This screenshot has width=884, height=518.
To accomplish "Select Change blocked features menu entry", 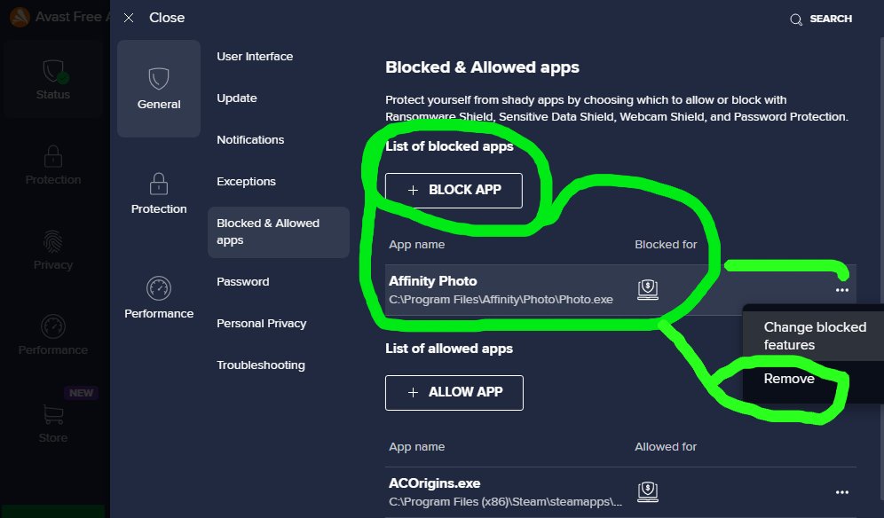I will point(813,335).
